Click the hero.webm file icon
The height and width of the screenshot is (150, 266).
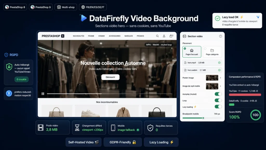tap(185, 70)
